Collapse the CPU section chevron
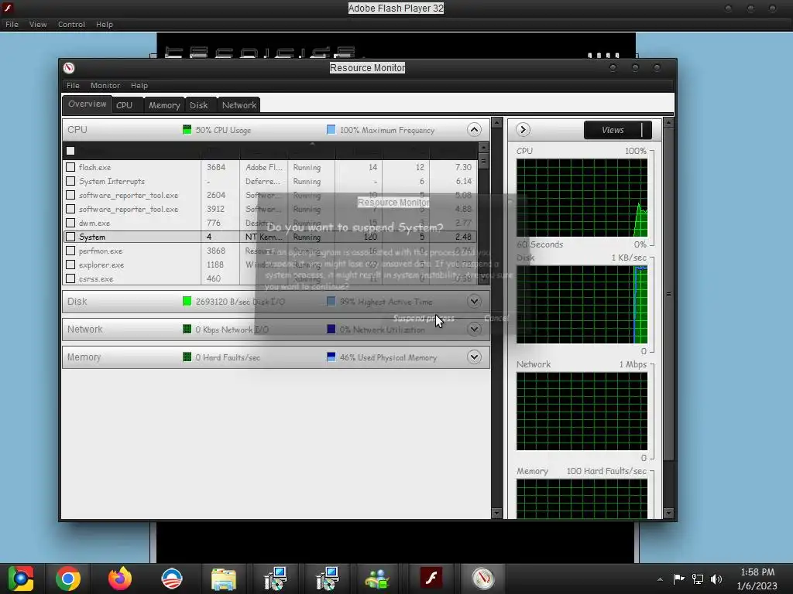 coord(474,130)
